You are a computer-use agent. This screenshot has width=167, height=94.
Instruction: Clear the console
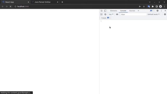(105, 14)
